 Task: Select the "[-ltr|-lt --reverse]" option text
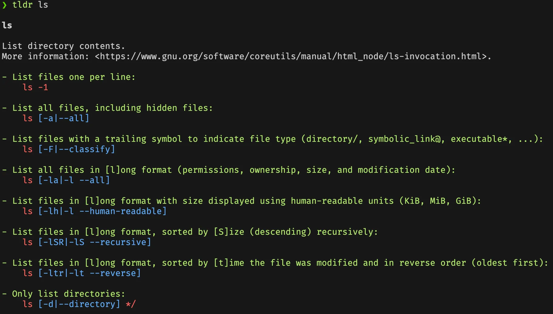click(89, 273)
